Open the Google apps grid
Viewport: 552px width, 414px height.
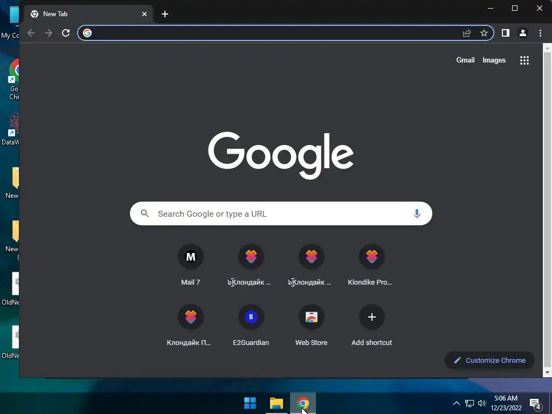coord(525,60)
